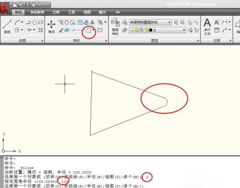Switch to the 块和参照 ribbon tab
The image size is (240, 188).
[x=37, y=12]
